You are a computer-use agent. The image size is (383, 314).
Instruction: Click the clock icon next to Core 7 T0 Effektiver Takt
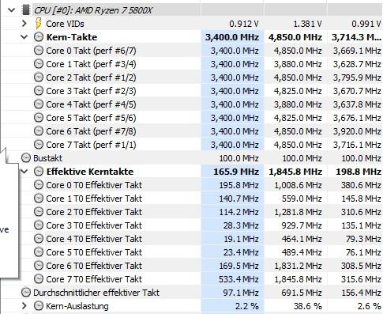[39, 279]
